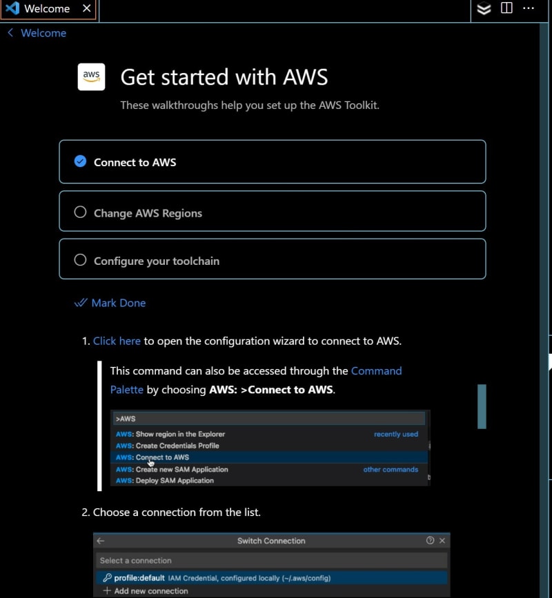Click the AWS logo icon
The width and height of the screenshot is (552, 598).
point(91,77)
